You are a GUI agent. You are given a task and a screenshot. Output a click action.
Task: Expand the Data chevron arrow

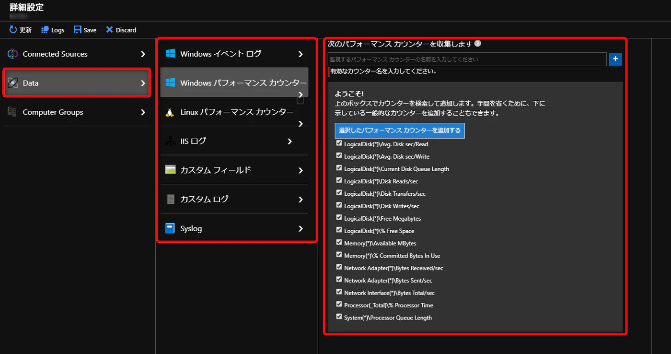point(143,83)
